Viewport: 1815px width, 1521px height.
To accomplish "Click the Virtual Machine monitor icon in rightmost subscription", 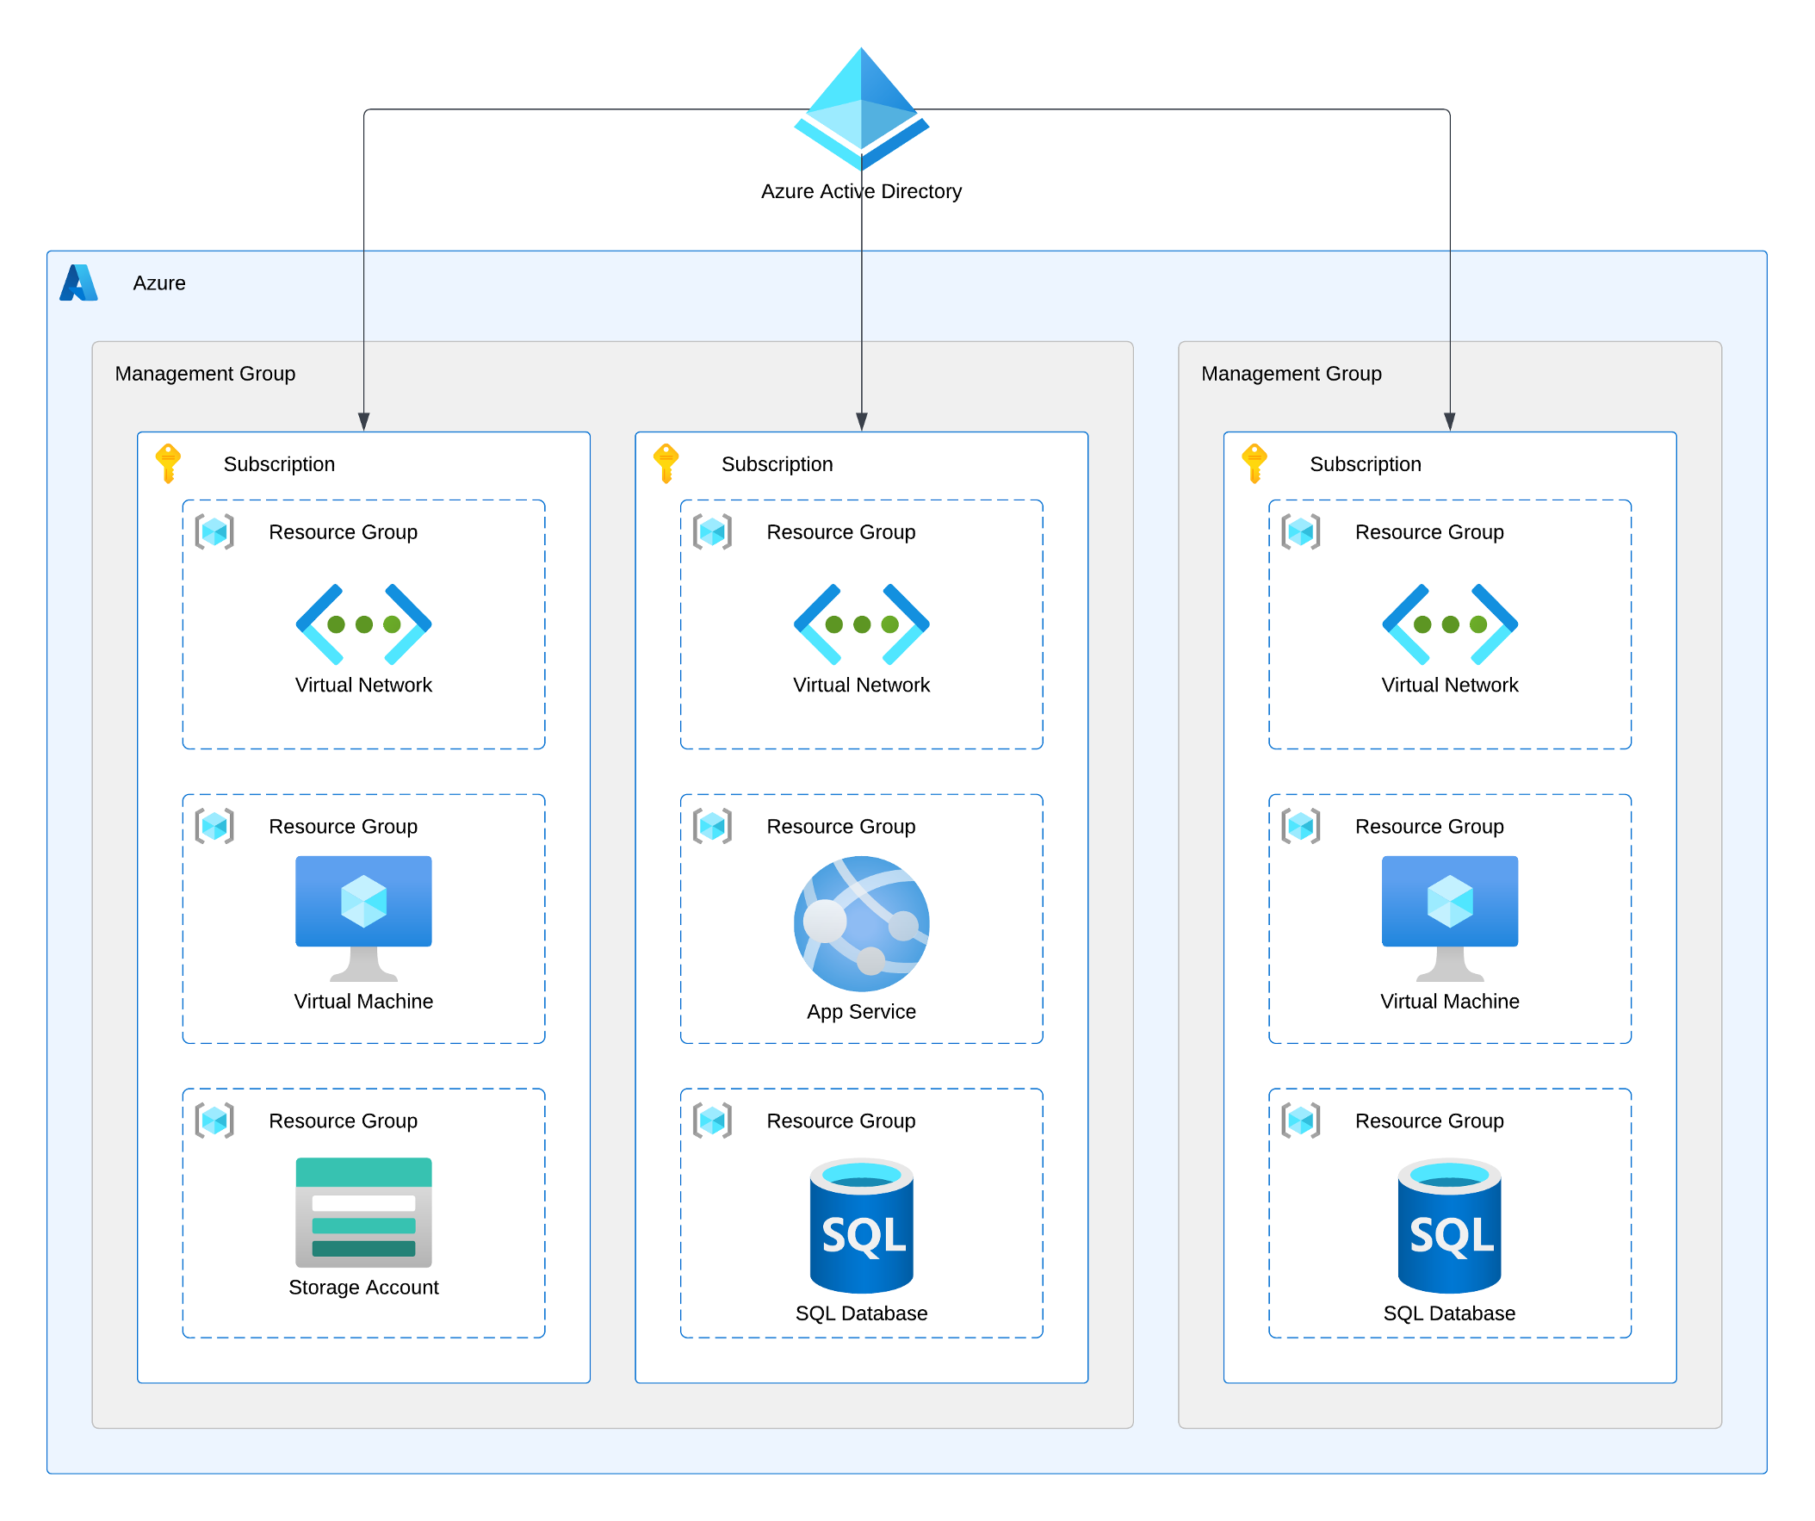I will point(1450,918).
